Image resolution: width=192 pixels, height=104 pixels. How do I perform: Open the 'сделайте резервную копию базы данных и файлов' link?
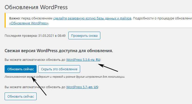(92, 18)
